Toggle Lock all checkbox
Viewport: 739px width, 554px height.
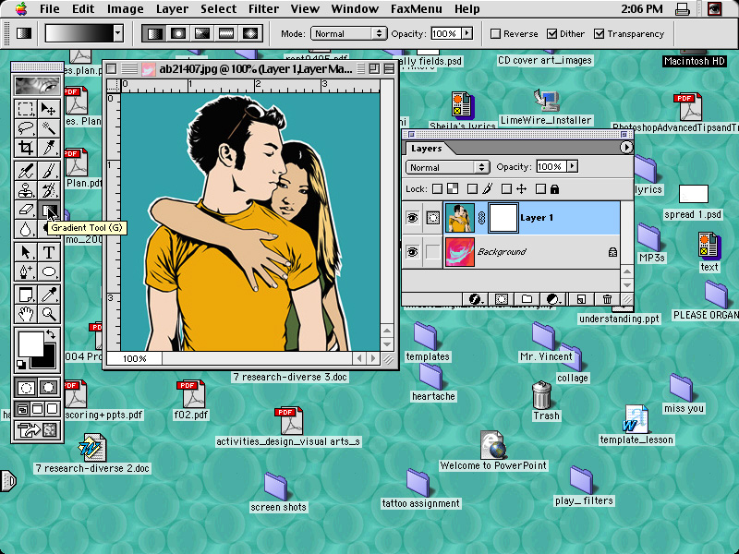(x=541, y=189)
